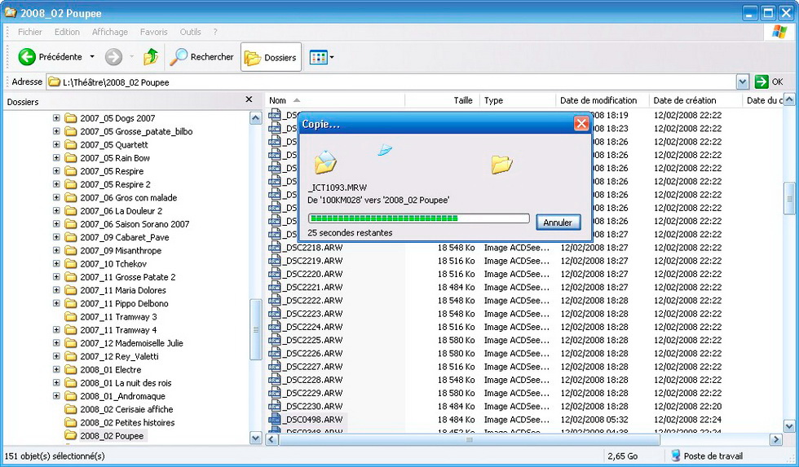This screenshot has height=467, width=799.
Task: Select the 2007_11 Tramway 4 folder
Action: point(118,330)
